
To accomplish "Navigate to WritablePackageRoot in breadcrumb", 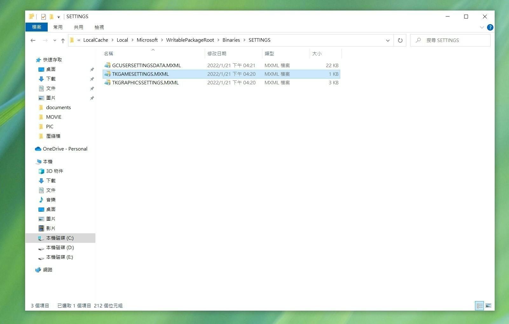I will click(x=190, y=40).
